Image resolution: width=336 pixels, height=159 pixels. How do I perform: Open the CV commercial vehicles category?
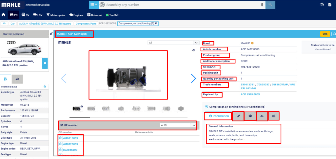(25, 15)
